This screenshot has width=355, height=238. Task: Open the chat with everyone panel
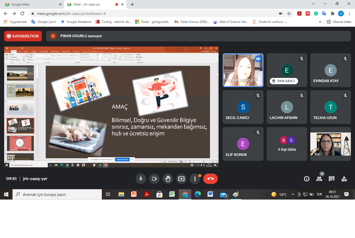click(x=332, y=179)
